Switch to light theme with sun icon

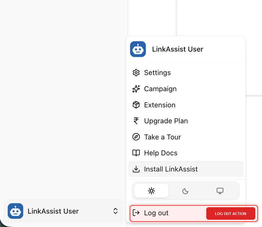pyautogui.click(x=151, y=191)
